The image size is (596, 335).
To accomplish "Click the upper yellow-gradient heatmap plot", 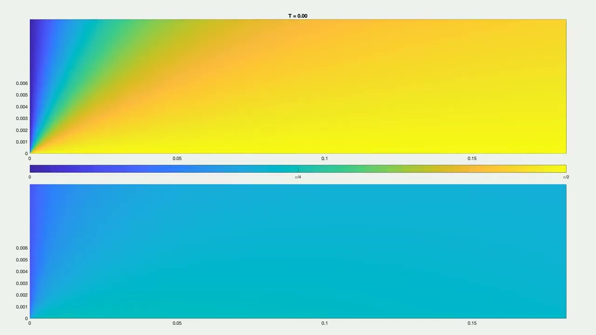I will click(298, 86).
